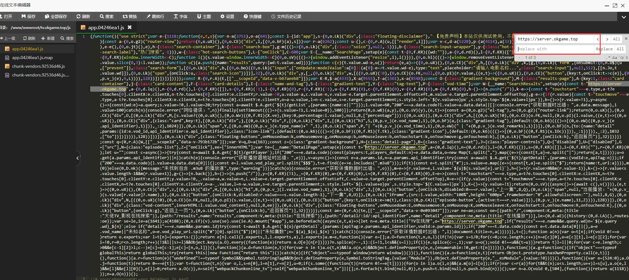Show 快捷键 (Shortcuts) help

tap(252, 16)
